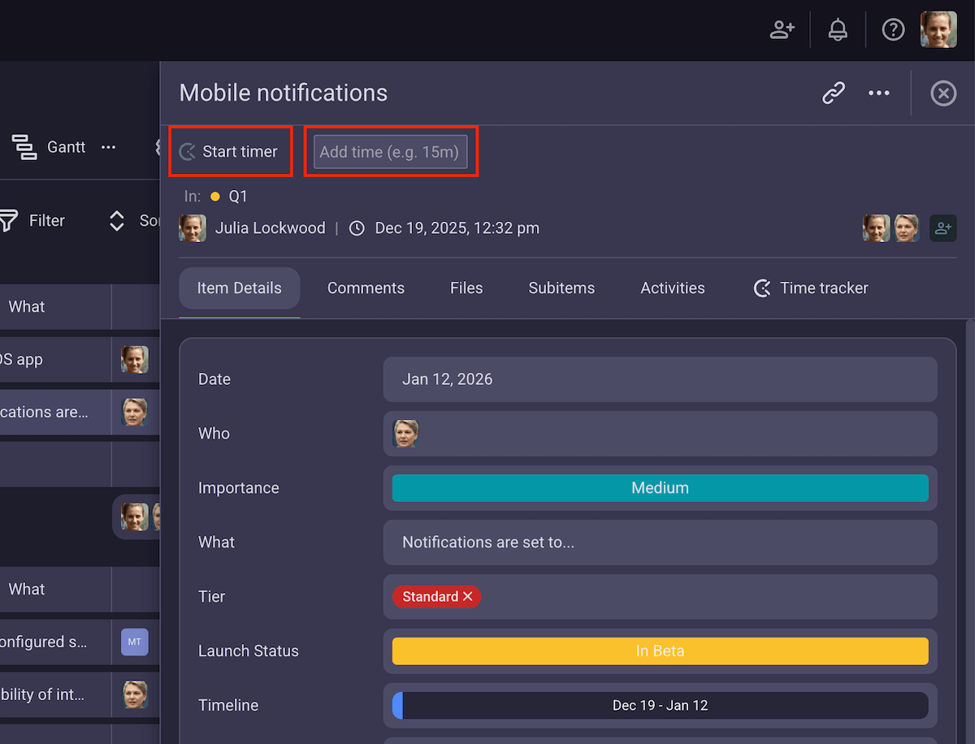Open the Filter panel
Viewport: 975px width, 744px height.
pos(38,220)
